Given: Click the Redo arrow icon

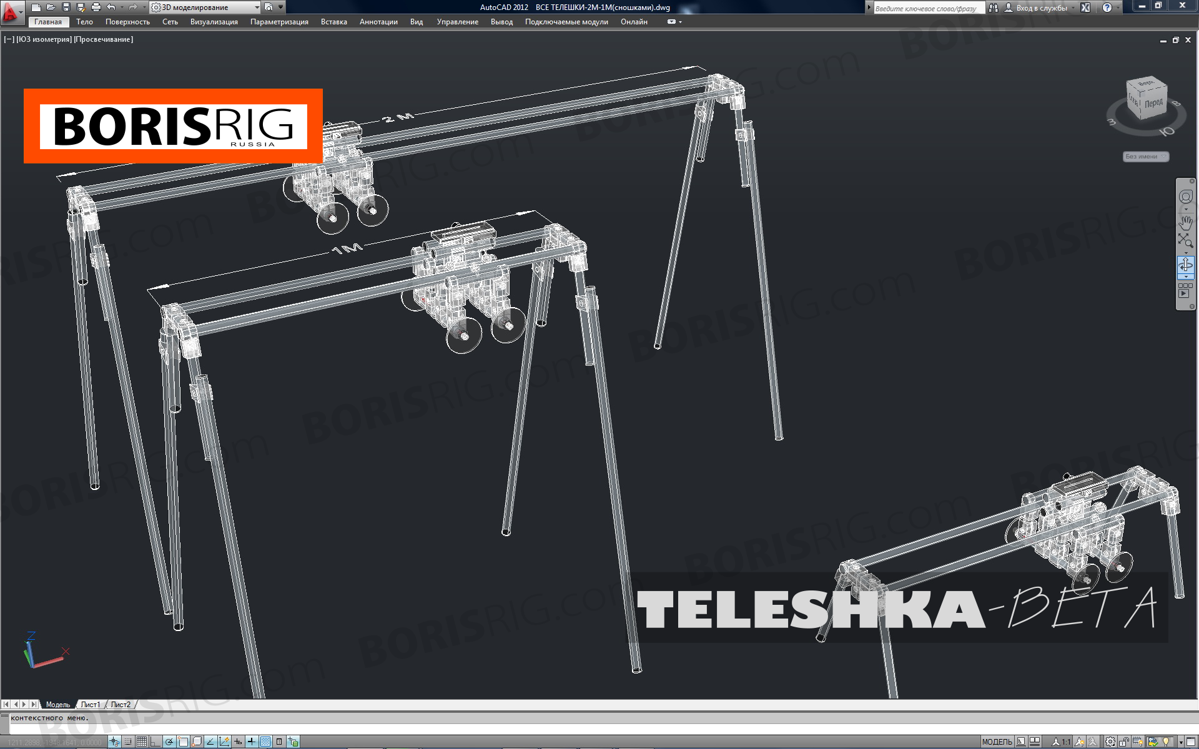Looking at the screenshot, I should [x=133, y=7].
